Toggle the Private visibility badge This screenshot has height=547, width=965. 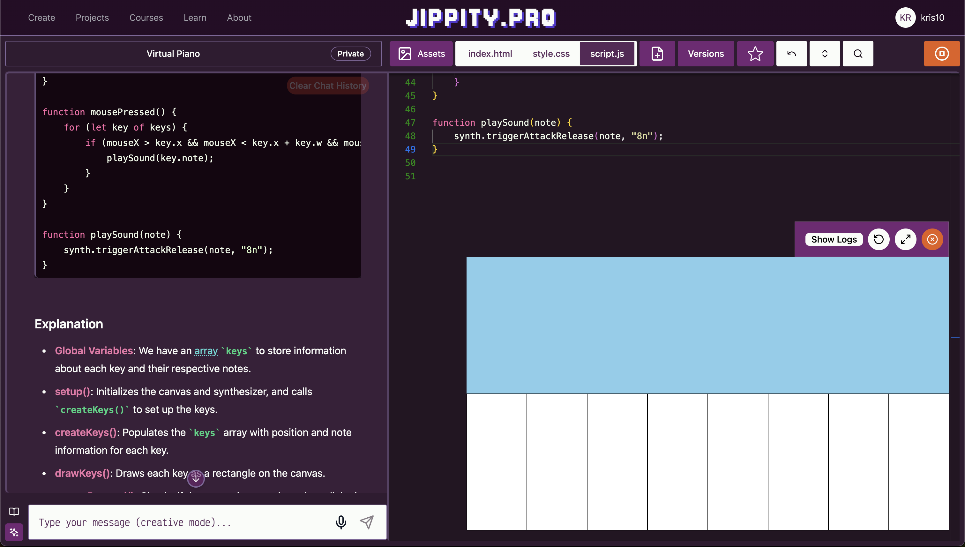pyautogui.click(x=350, y=54)
